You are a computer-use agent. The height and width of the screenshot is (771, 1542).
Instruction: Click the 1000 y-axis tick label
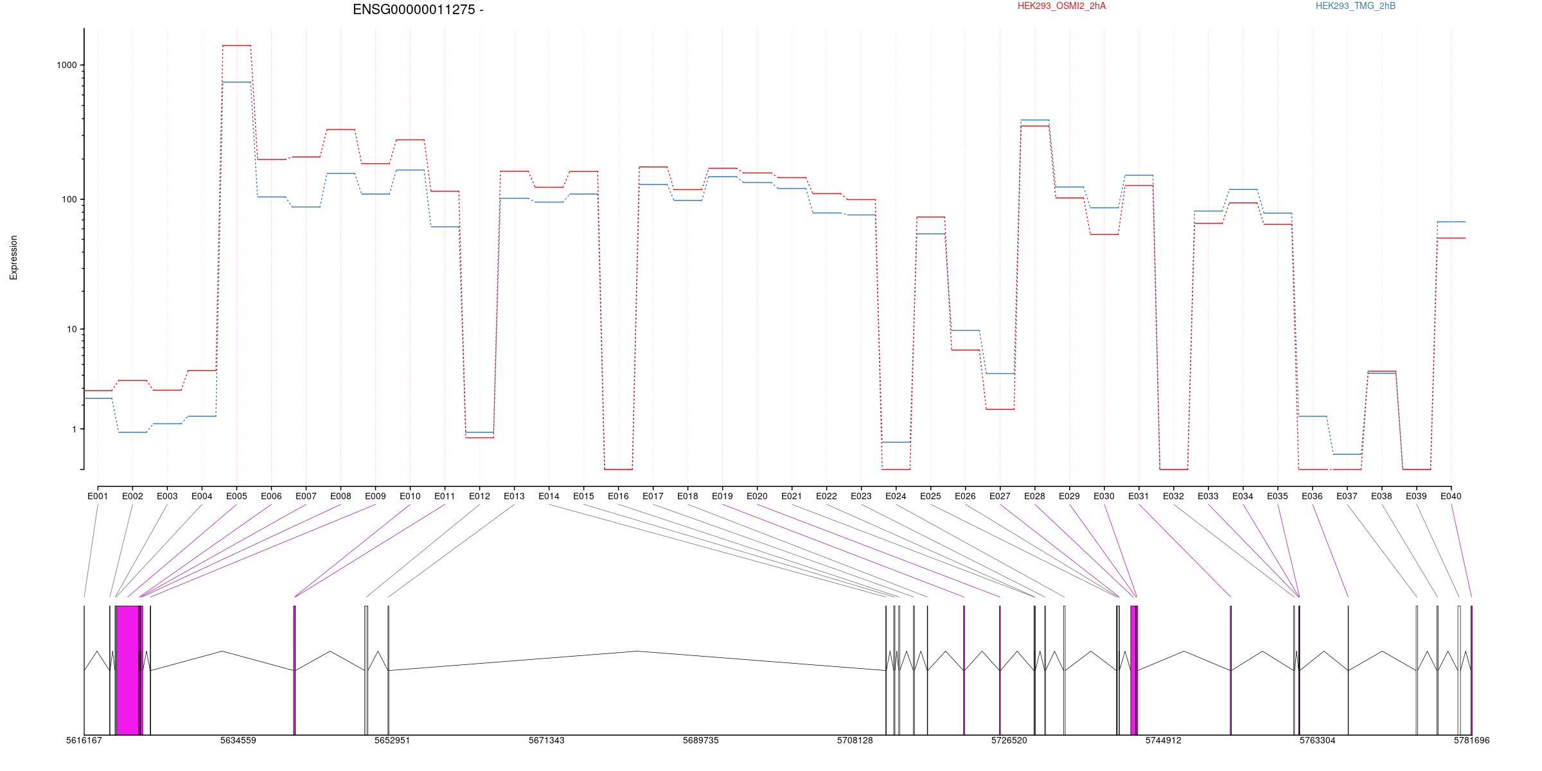67,66
